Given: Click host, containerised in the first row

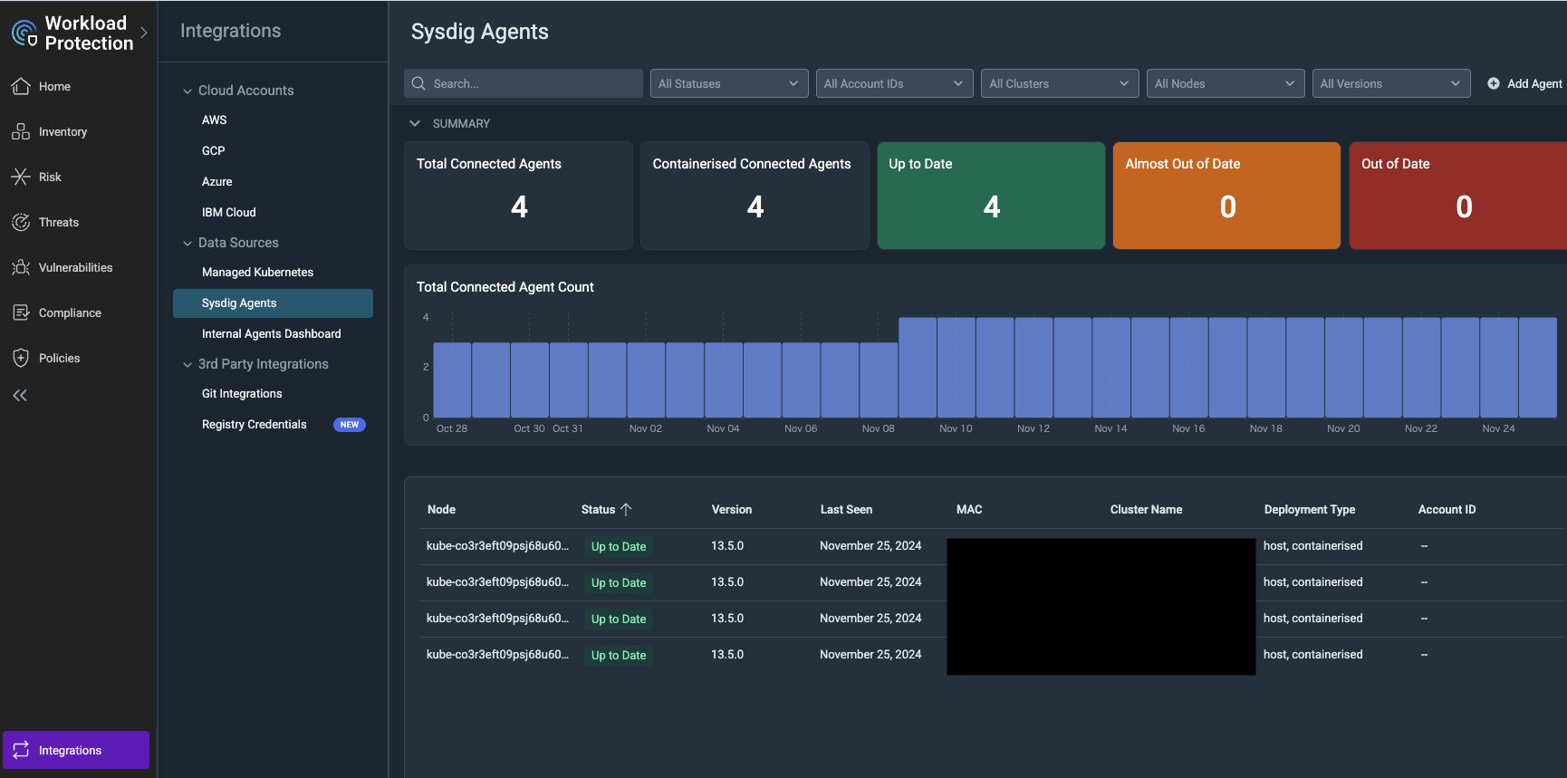Looking at the screenshot, I should 1312,545.
